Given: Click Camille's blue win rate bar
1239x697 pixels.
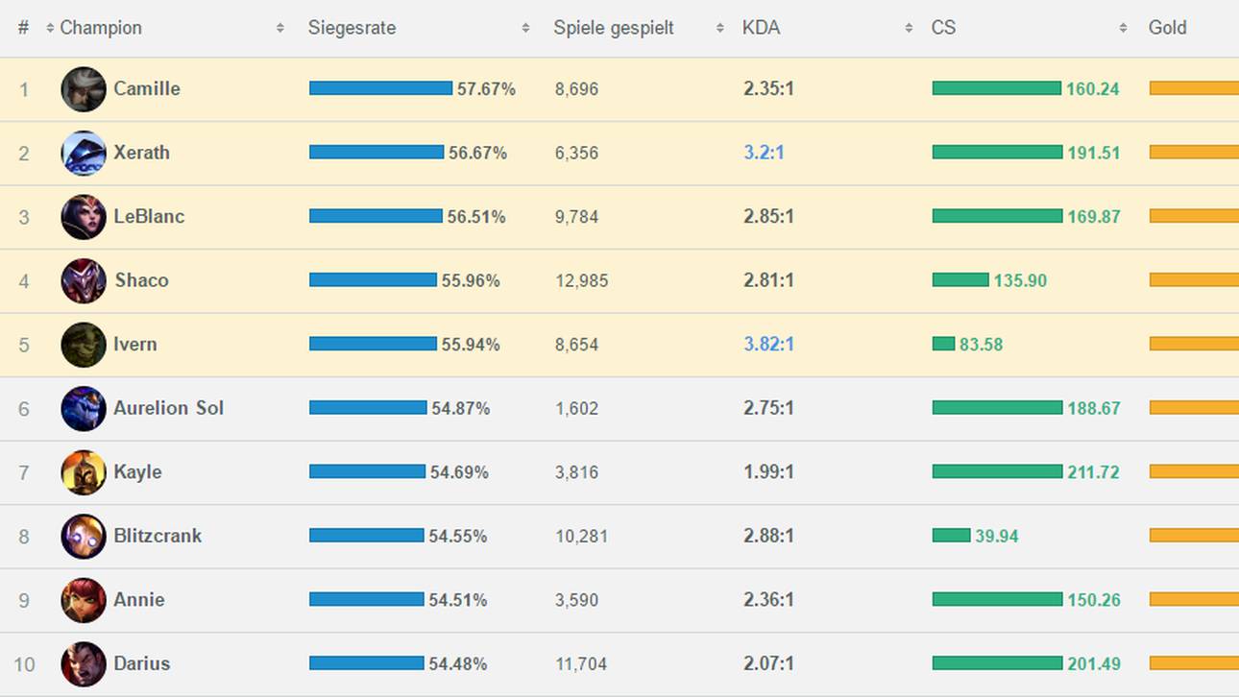Looking at the screenshot, I should coord(380,88).
